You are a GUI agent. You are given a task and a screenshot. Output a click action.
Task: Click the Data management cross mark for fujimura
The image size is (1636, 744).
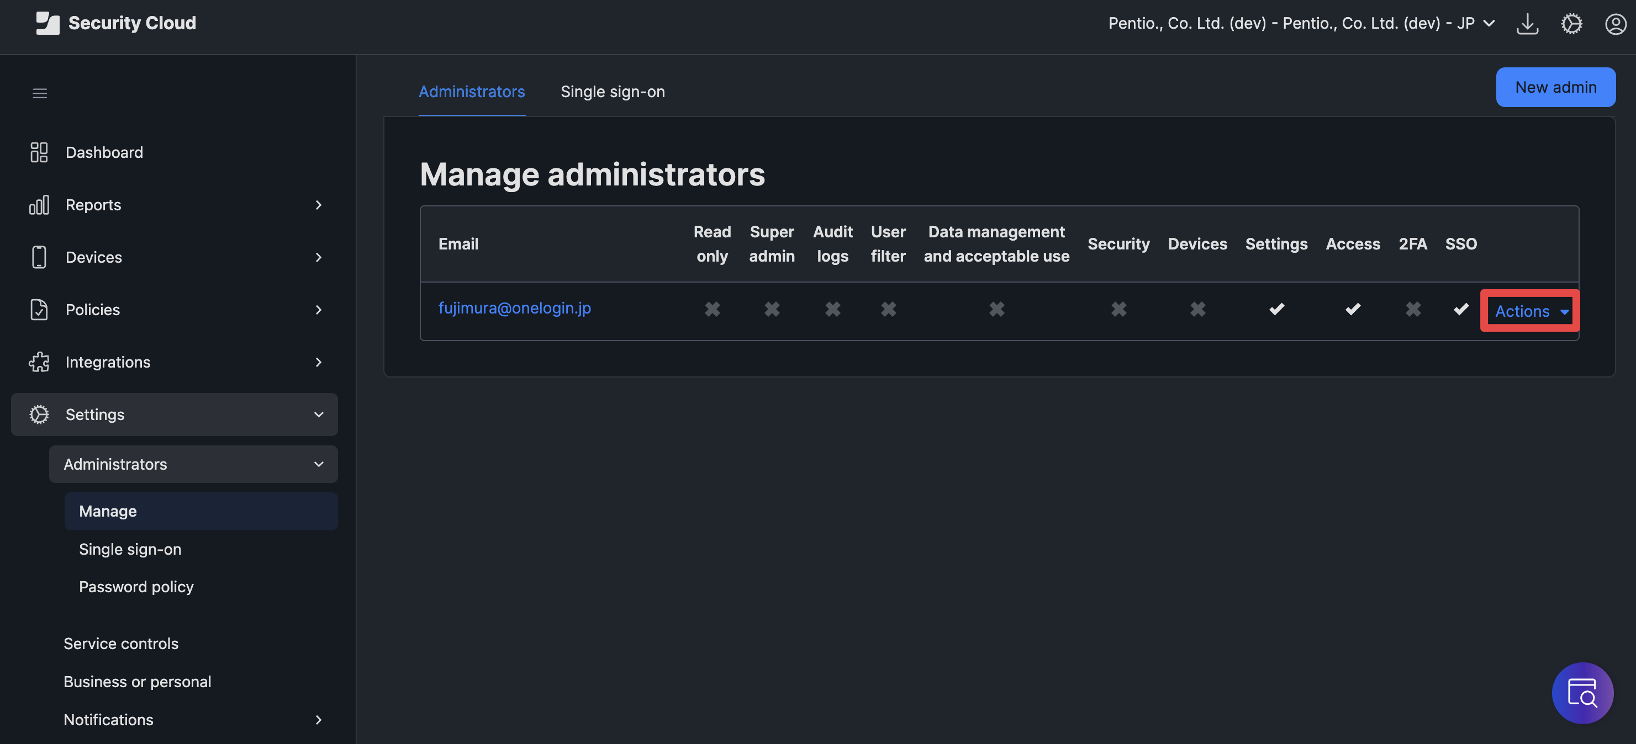click(x=996, y=309)
